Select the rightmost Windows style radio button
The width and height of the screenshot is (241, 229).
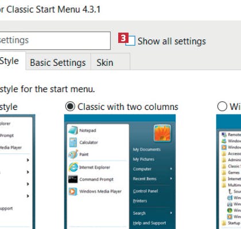coord(222,106)
